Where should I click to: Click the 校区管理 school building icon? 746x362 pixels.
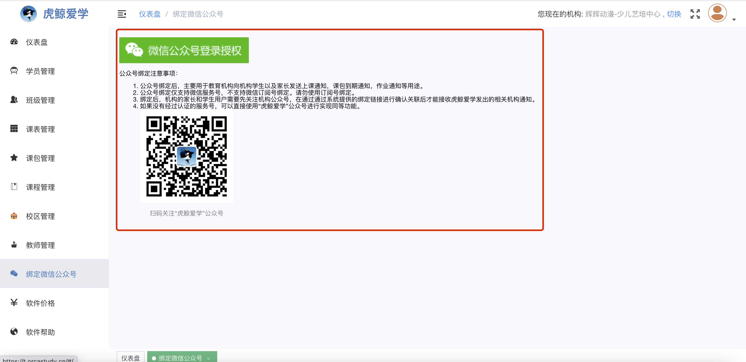(x=14, y=216)
